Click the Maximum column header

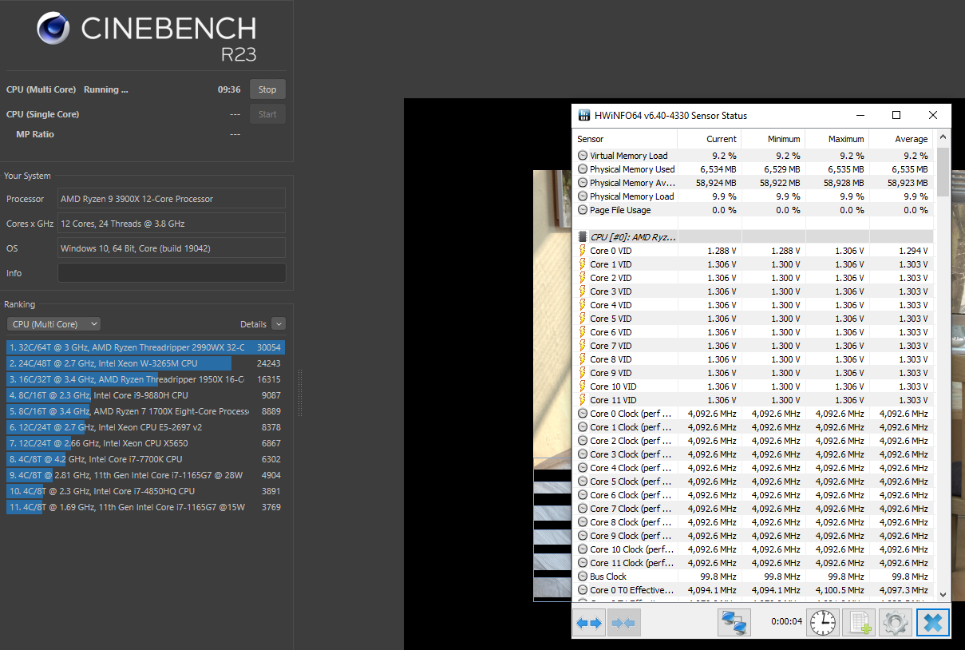[x=837, y=139]
